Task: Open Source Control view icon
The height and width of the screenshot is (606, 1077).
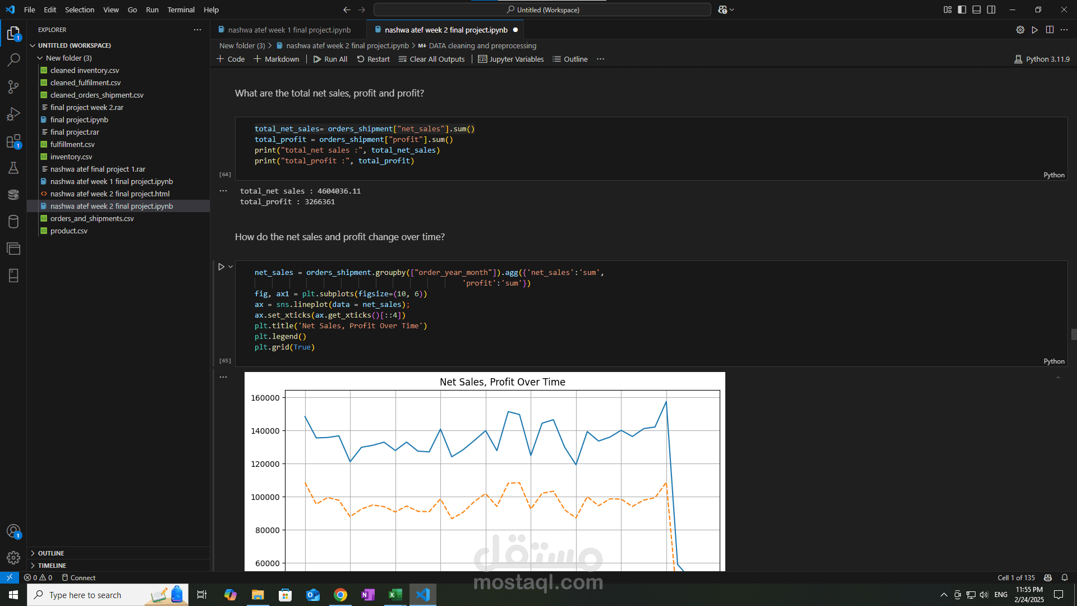Action: pyautogui.click(x=13, y=86)
